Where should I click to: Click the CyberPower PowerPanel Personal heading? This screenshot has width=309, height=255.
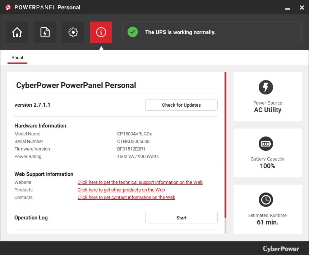76,85
